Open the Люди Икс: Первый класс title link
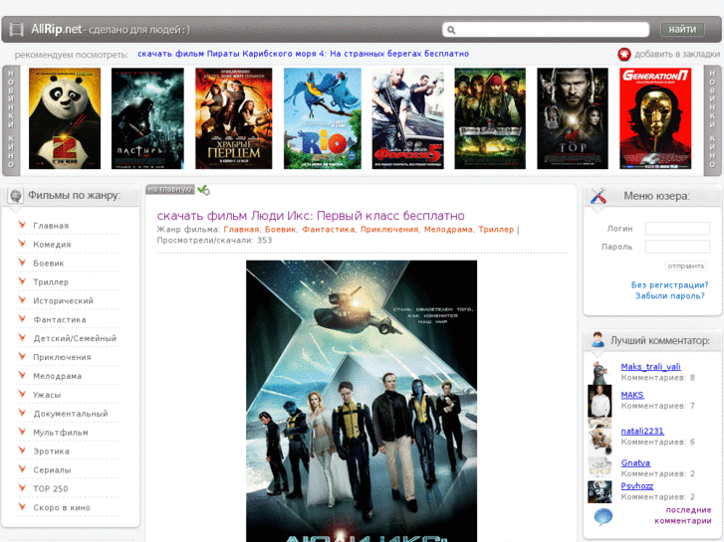This screenshot has height=542, width=724. click(311, 216)
